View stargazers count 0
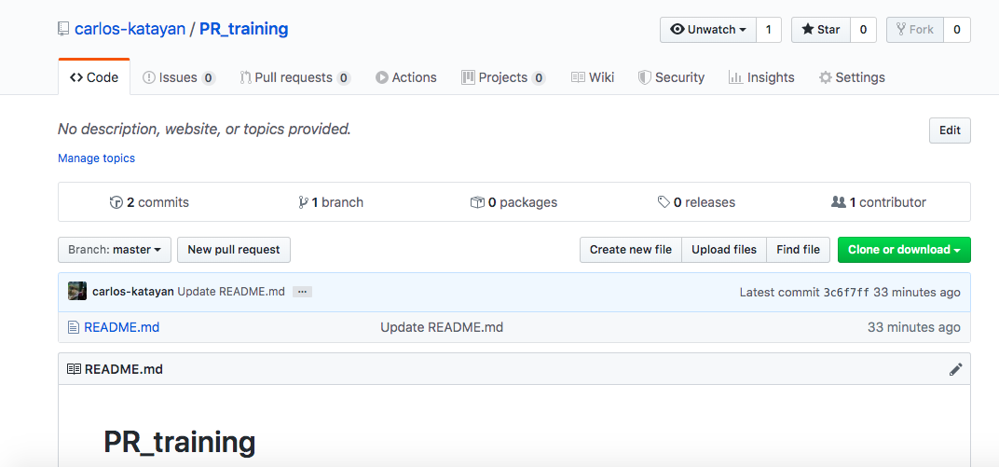This screenshot has height=467, width=999. point(863,30)
